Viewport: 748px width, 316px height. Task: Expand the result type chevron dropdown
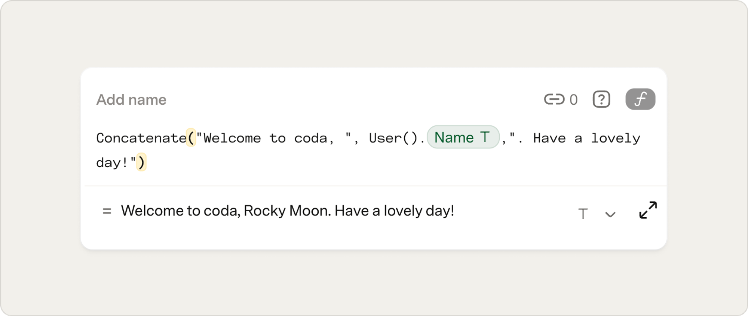click(x=610, y=214)
